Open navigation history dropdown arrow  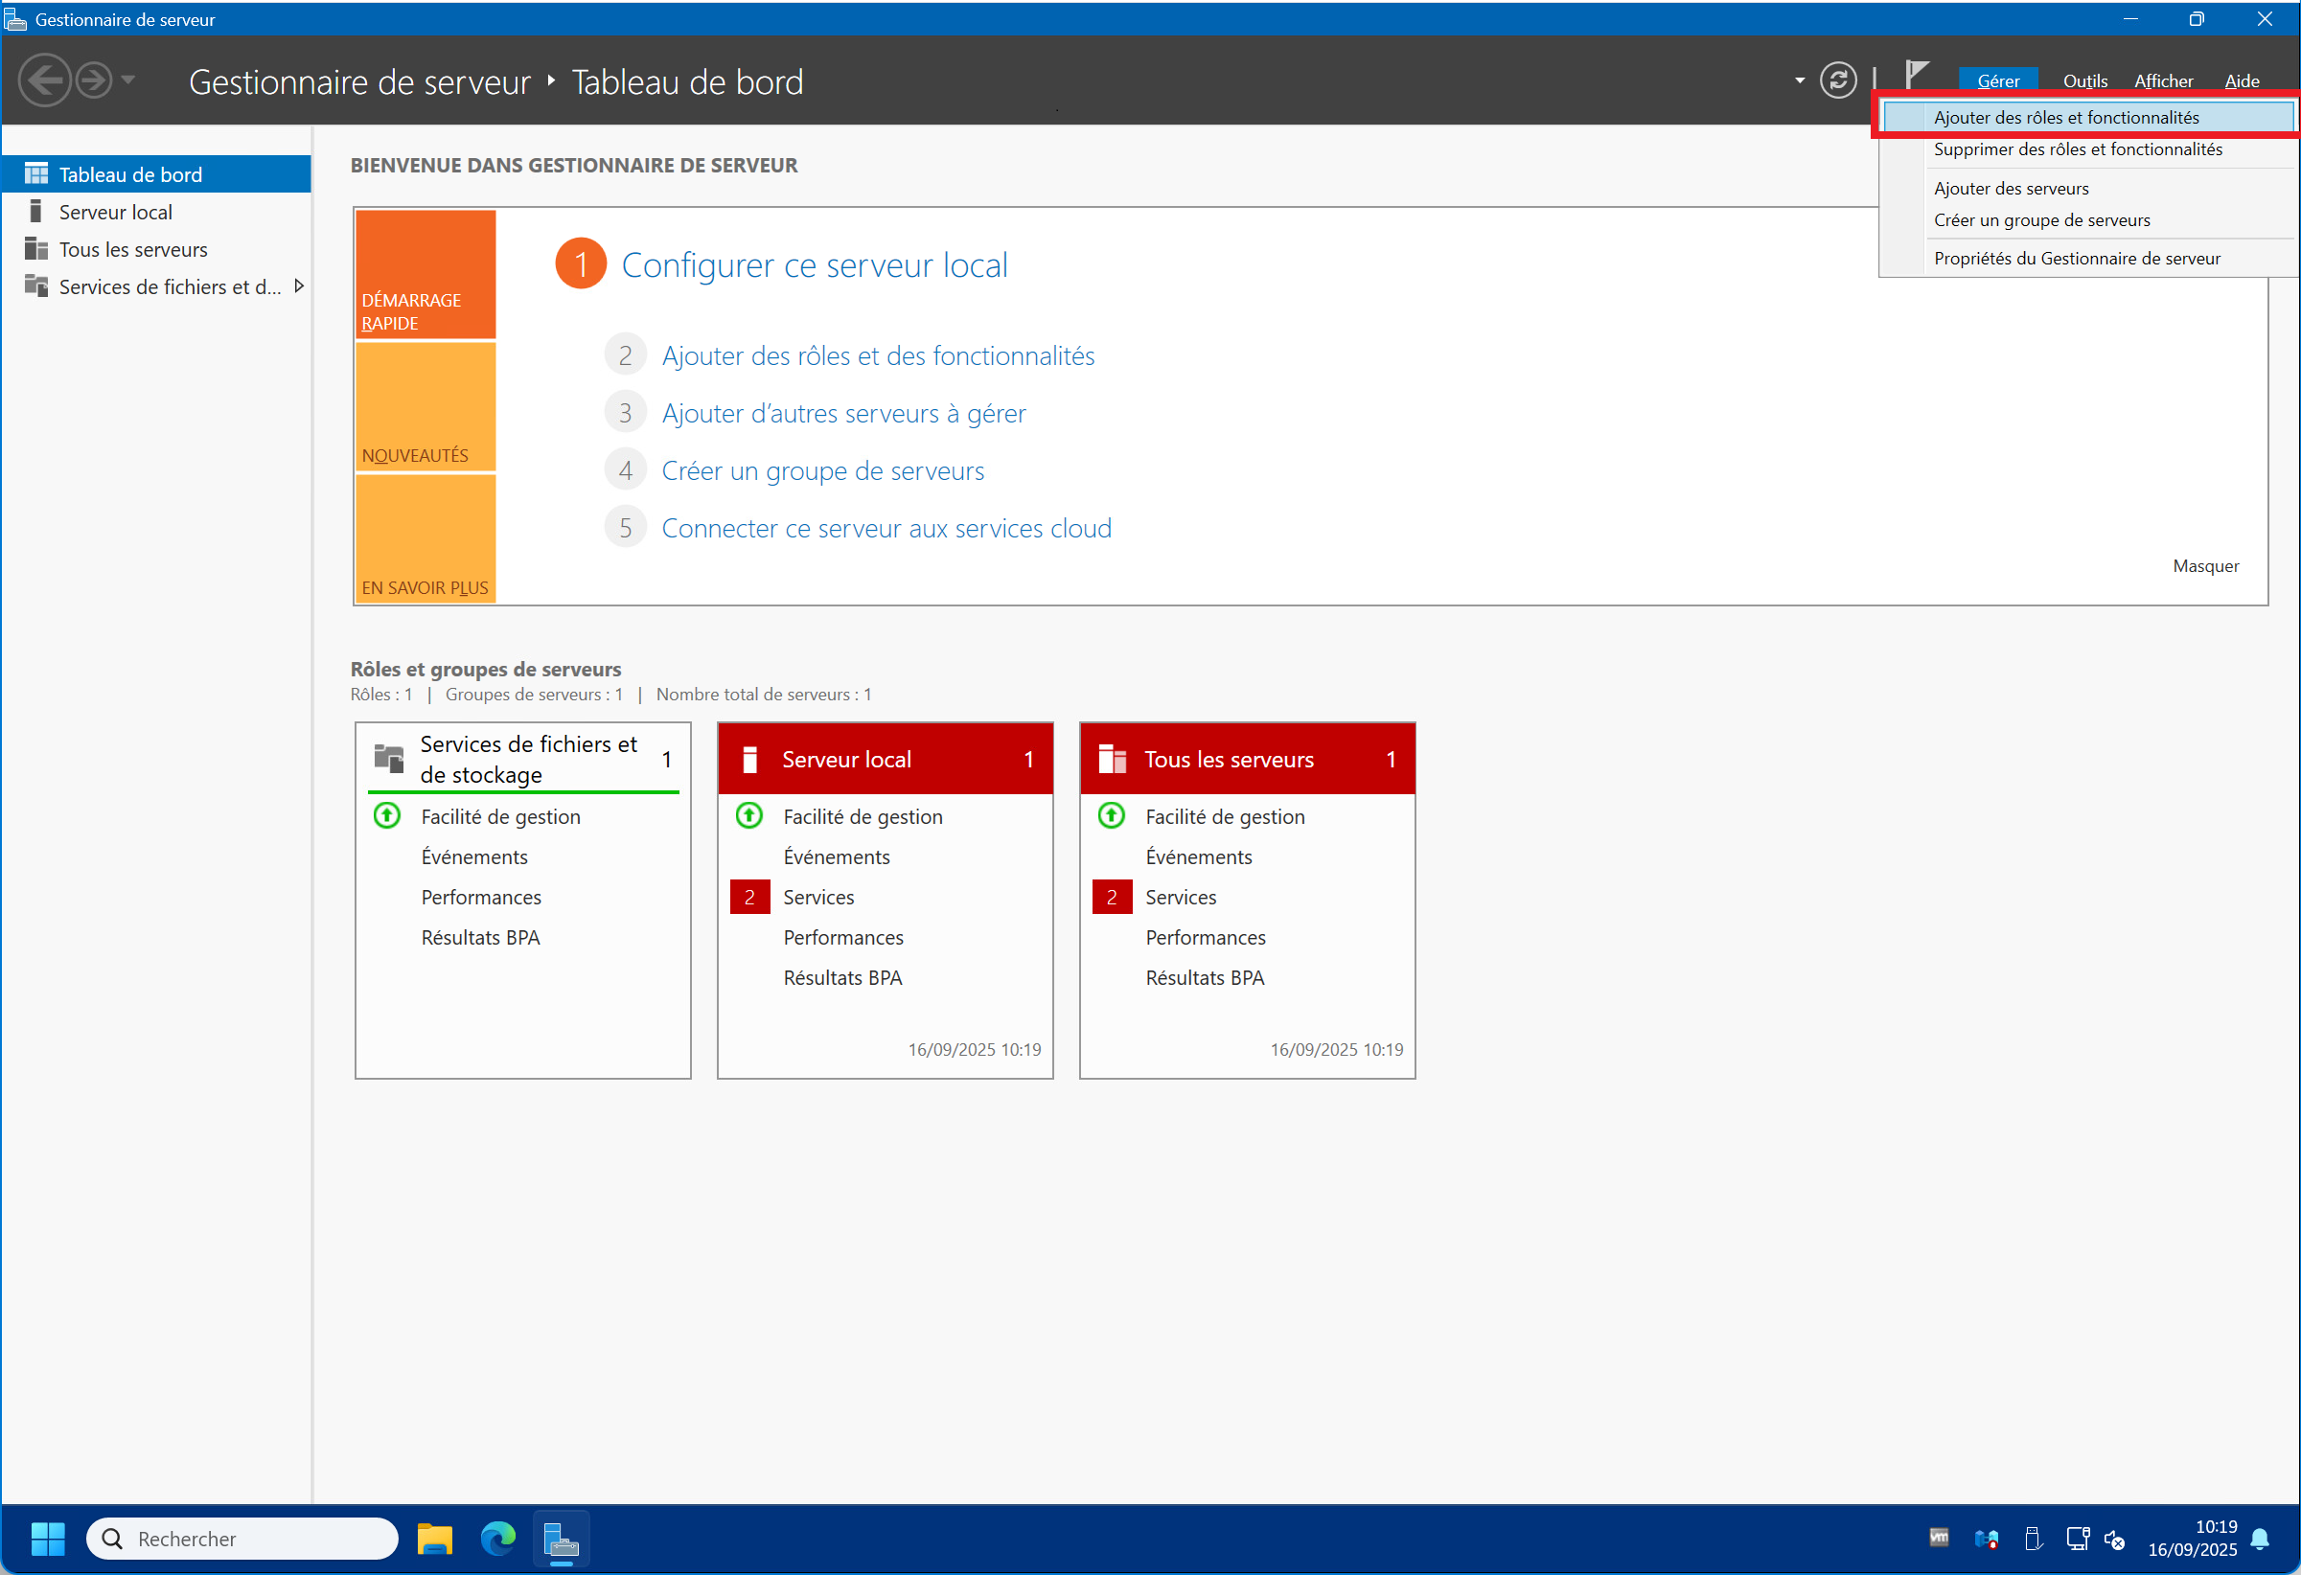click(x=128, y=80)
